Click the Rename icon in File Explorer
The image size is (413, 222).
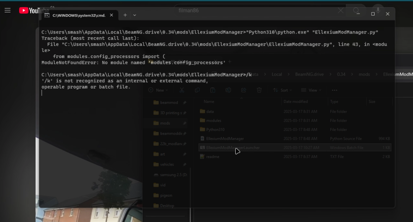228,90
